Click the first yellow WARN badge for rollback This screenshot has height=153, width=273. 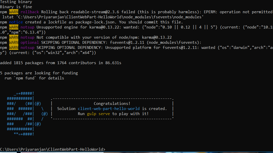pos(14,12)
